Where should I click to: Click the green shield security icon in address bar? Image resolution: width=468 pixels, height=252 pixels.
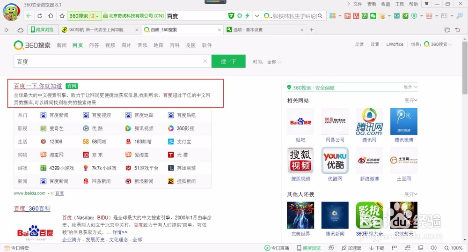click(x=231, y=16)
